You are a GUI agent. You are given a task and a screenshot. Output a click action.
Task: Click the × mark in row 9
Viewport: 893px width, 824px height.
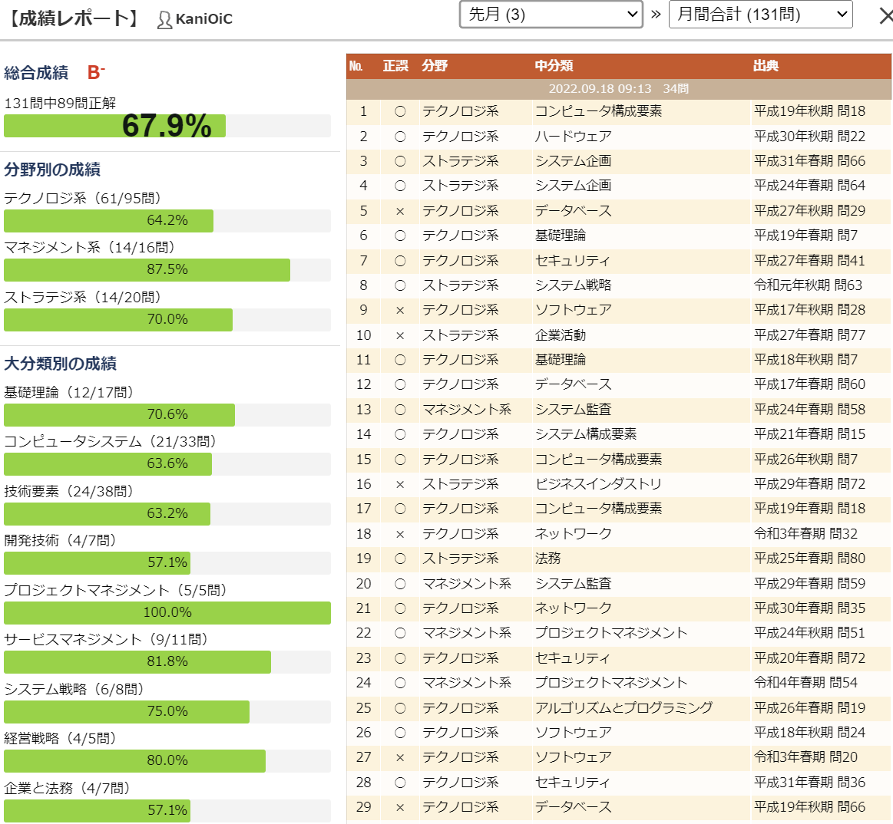point(400,311)
